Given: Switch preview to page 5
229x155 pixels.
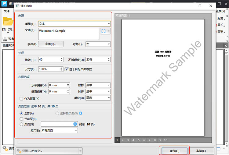Looking at the screenshot, I should click(139, 140).
